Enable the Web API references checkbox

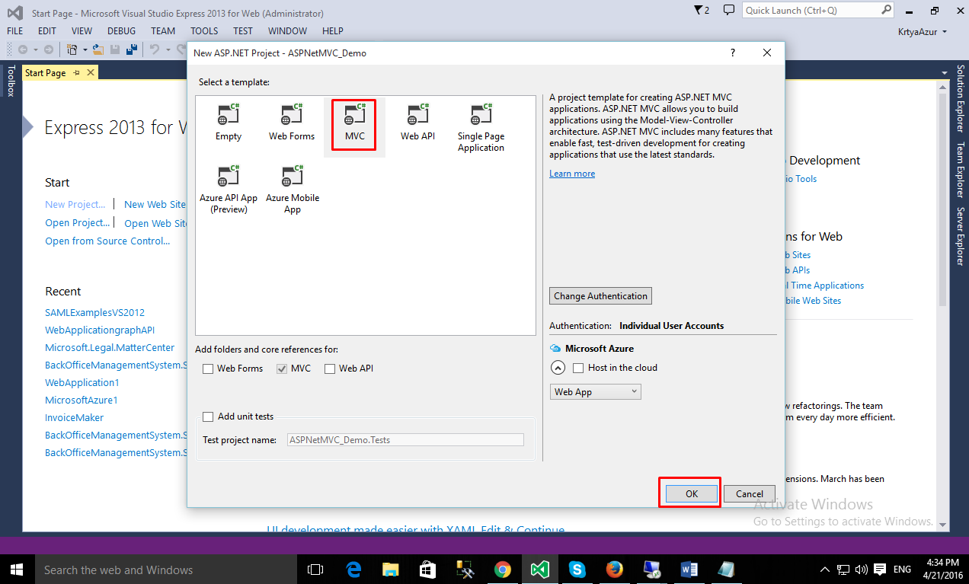330,369
